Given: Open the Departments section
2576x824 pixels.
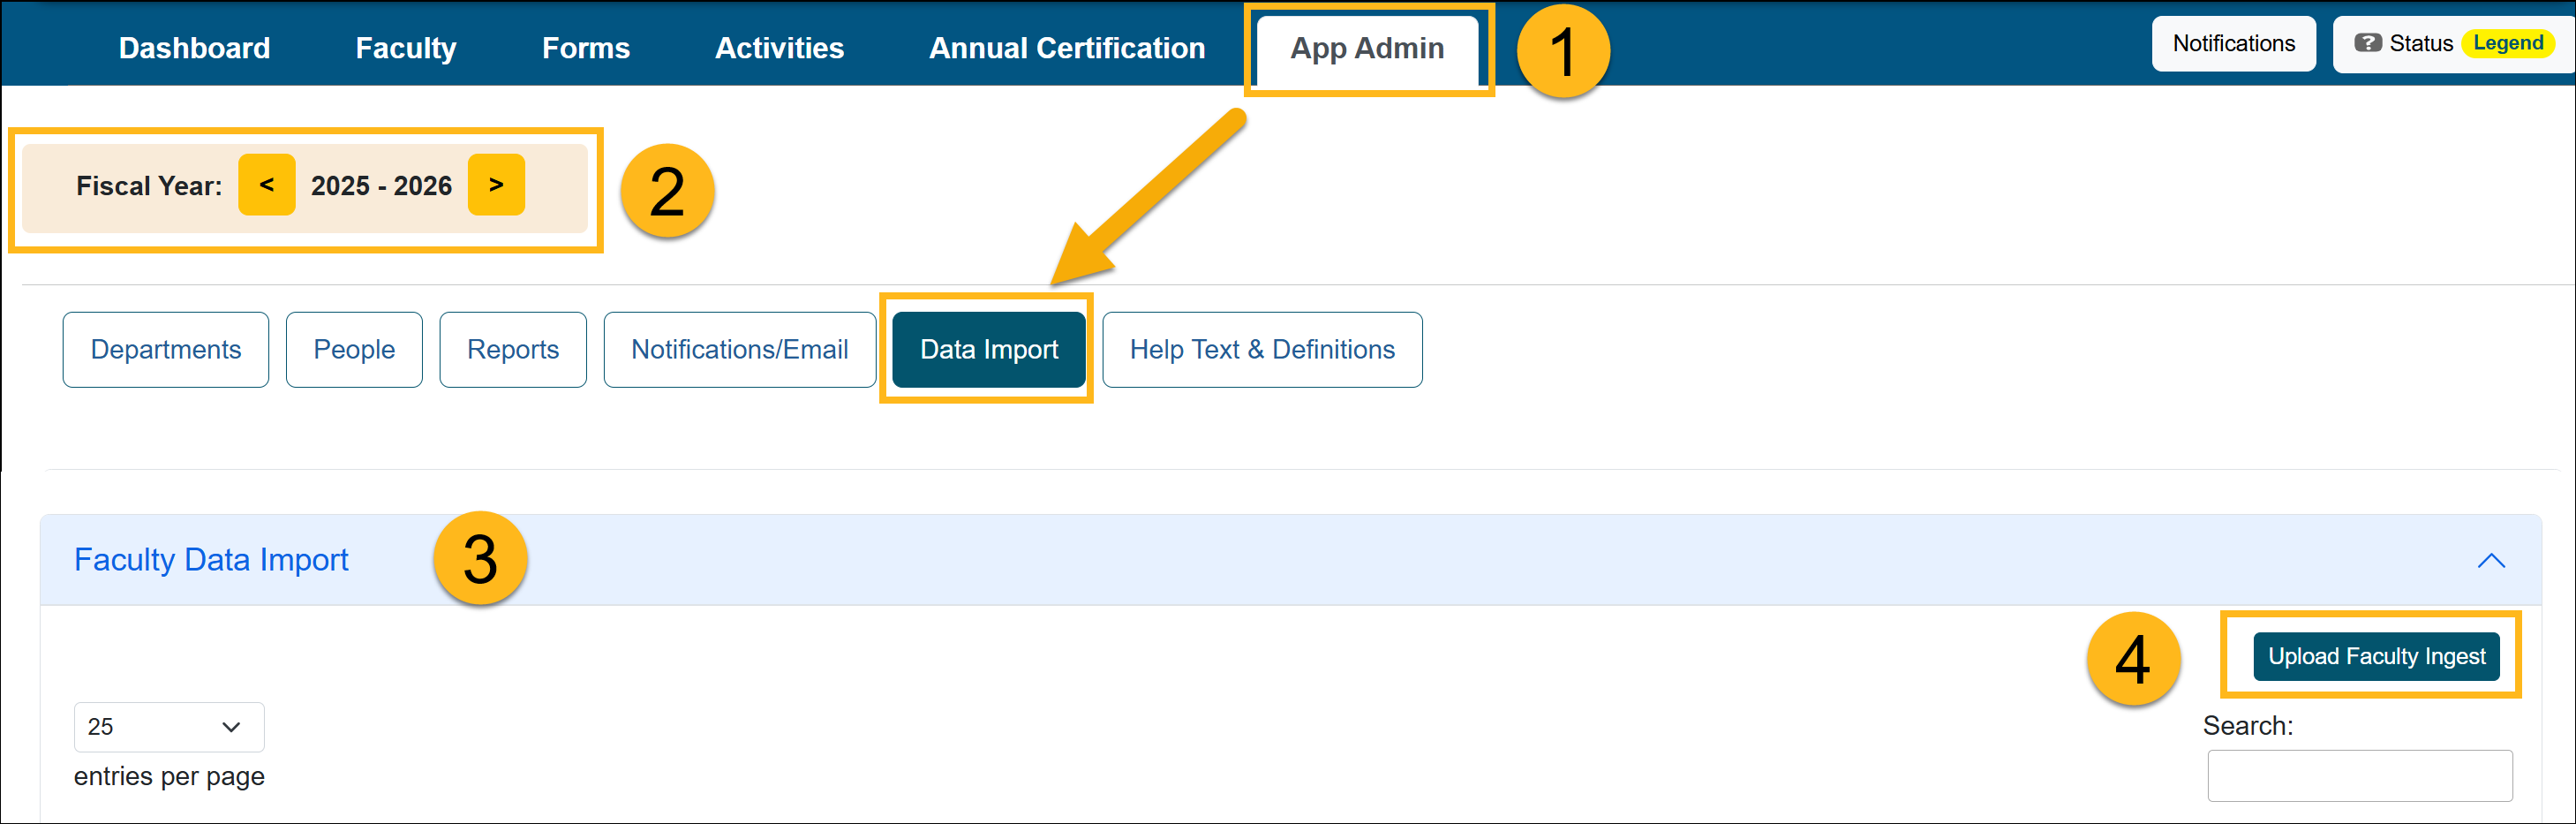Looking at the screenshot, I should (165, 349).
